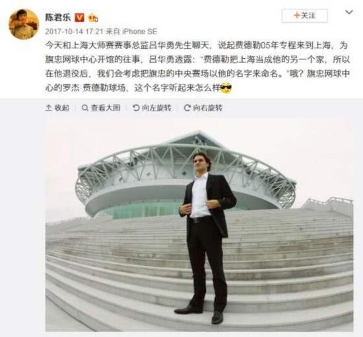
Task: Collapse the image with 收起
Action: 57,108
